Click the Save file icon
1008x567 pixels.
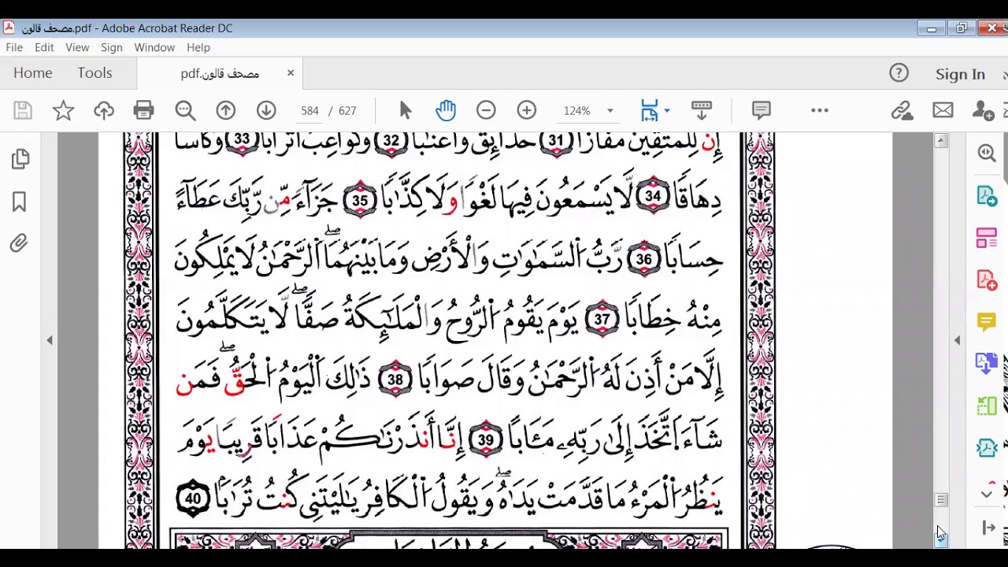[x=22, y=111]
